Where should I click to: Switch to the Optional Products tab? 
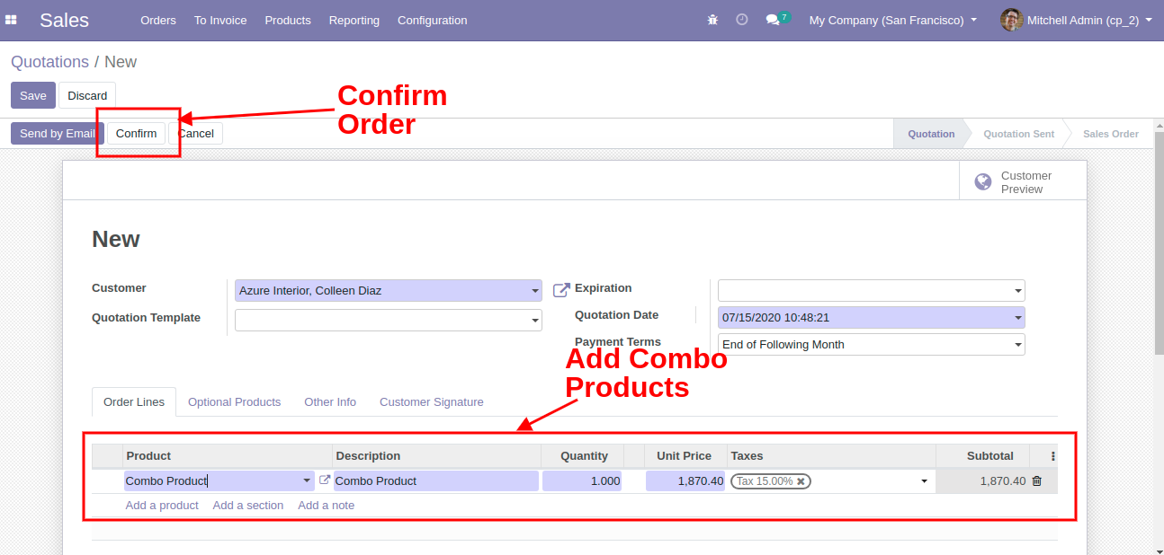[x=234, y=402]
